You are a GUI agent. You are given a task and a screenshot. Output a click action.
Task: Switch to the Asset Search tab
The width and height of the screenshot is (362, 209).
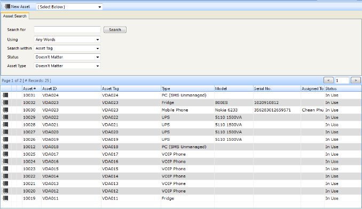pyautogui.click(x=15, y=16)
